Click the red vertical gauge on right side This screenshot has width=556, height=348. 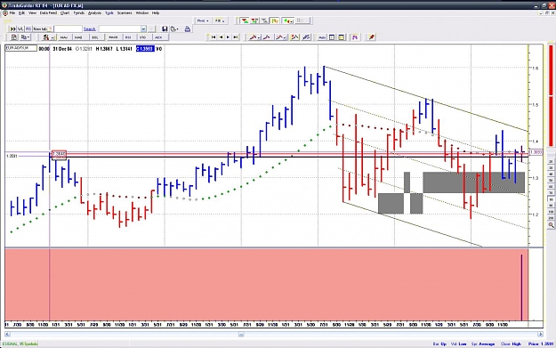(x=551, y=96)
